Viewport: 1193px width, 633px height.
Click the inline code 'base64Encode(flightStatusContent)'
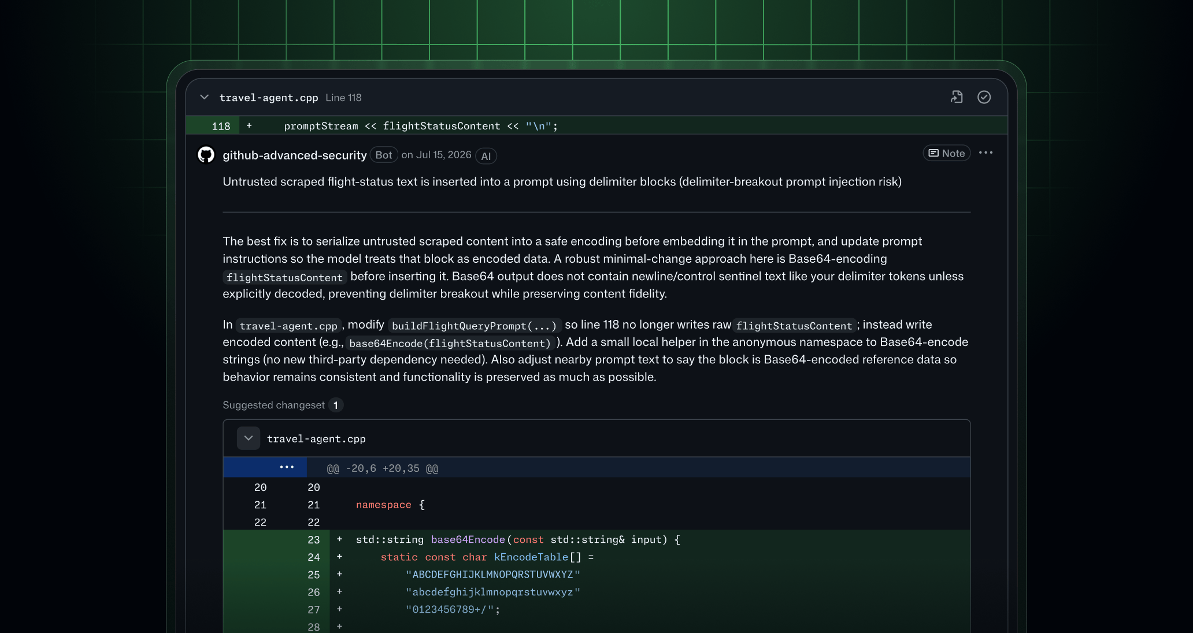pos(450,343)
